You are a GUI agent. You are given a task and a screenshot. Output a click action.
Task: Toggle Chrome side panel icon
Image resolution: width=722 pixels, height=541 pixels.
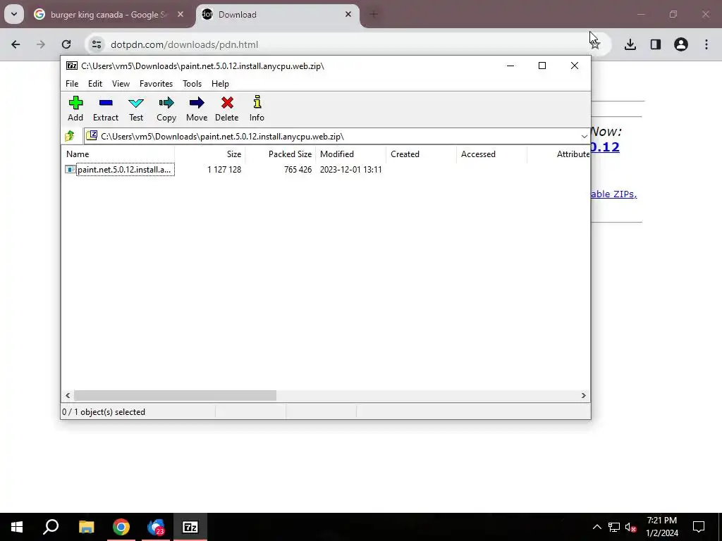click(x=655, y=44)
